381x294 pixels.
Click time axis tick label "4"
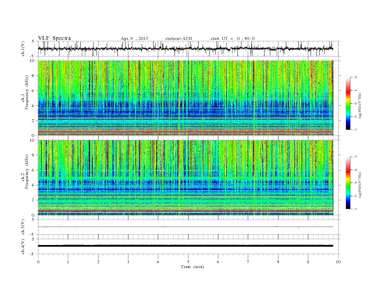(x=158, y=262)
